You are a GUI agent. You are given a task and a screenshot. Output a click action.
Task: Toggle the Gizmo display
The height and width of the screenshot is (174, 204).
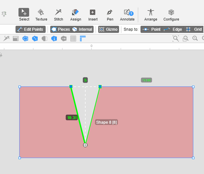(108, 29)
